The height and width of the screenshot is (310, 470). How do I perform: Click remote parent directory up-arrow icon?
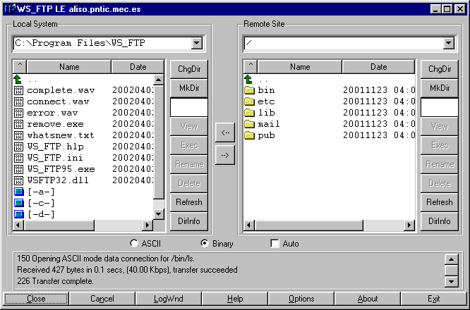pos(248,79)
